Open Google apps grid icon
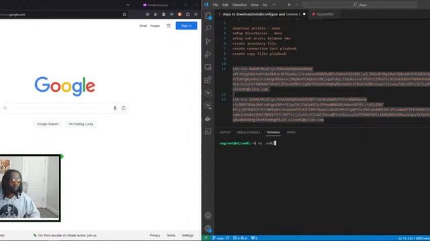 169,25
